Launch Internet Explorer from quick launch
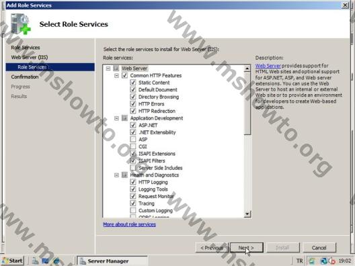Viewport: 355px width, 266px height. (56, 261)
